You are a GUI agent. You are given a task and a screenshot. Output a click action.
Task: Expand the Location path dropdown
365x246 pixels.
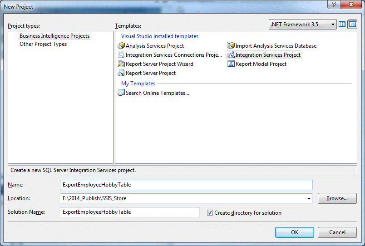(309, 198)
